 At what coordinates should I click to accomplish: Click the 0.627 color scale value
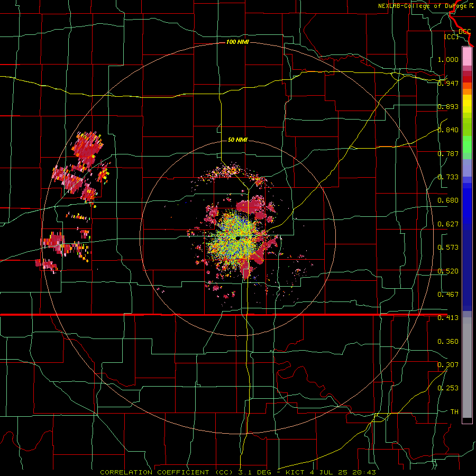click(x=448, y=224)
